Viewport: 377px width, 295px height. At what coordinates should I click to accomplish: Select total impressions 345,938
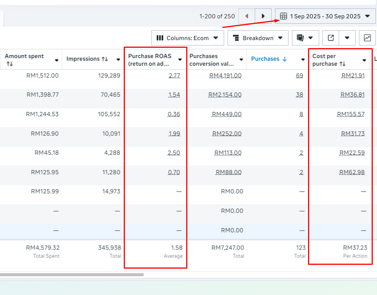tap(110, 248)
